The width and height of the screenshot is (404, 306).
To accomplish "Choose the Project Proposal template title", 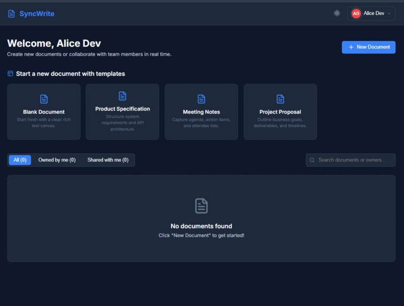I will coord(281,112).
